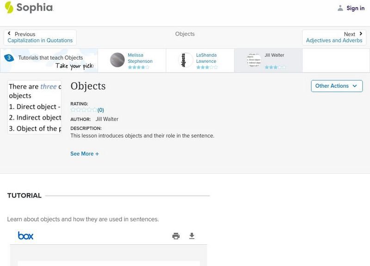Click the download icon in document viewer
The width and height of the screenshot is (370, 266).
point(192,236)
